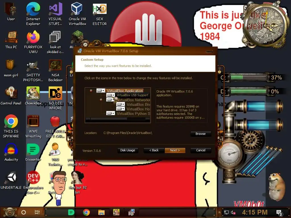Open the notification center icon

pos(279,213)
